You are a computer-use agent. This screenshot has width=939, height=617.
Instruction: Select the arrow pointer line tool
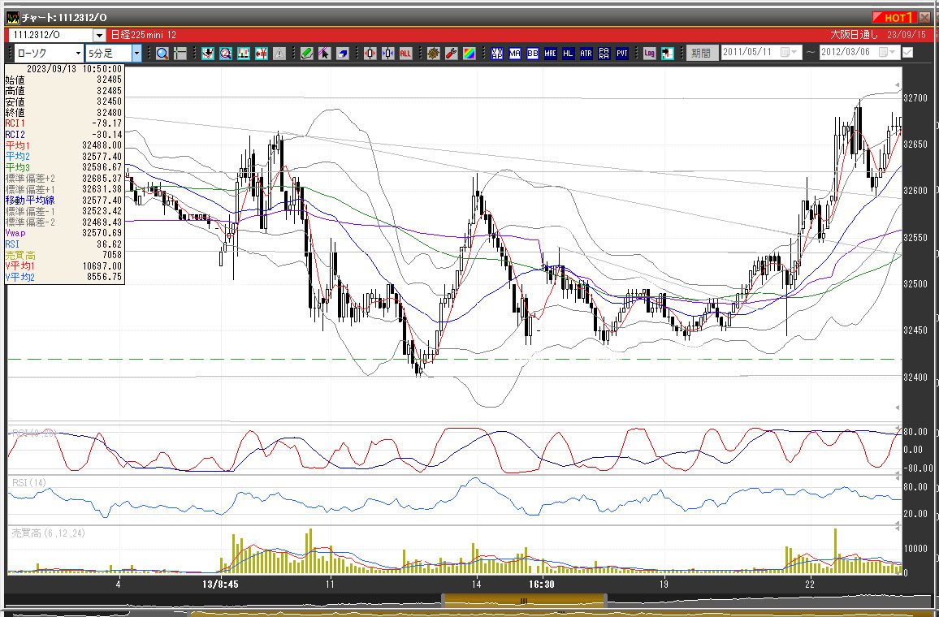325,54
